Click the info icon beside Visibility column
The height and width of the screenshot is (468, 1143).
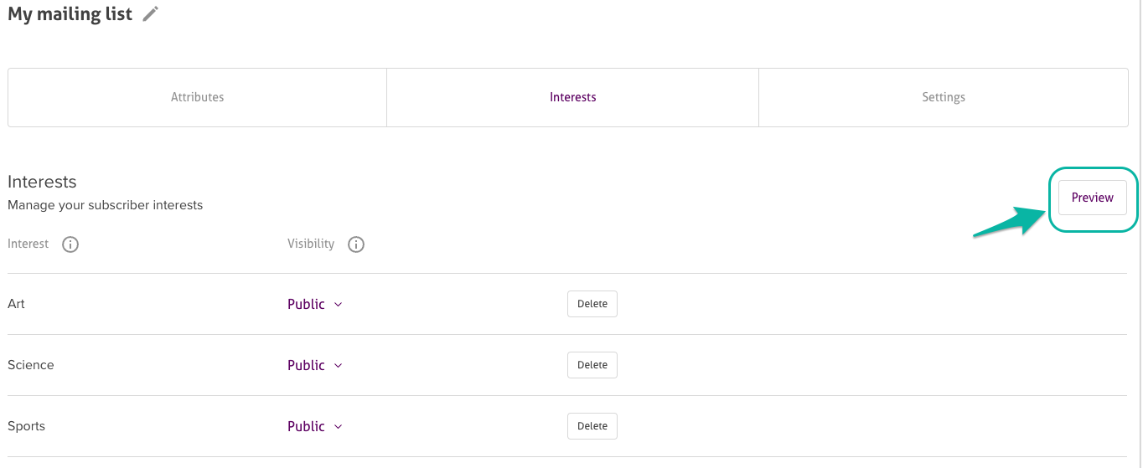356,244
